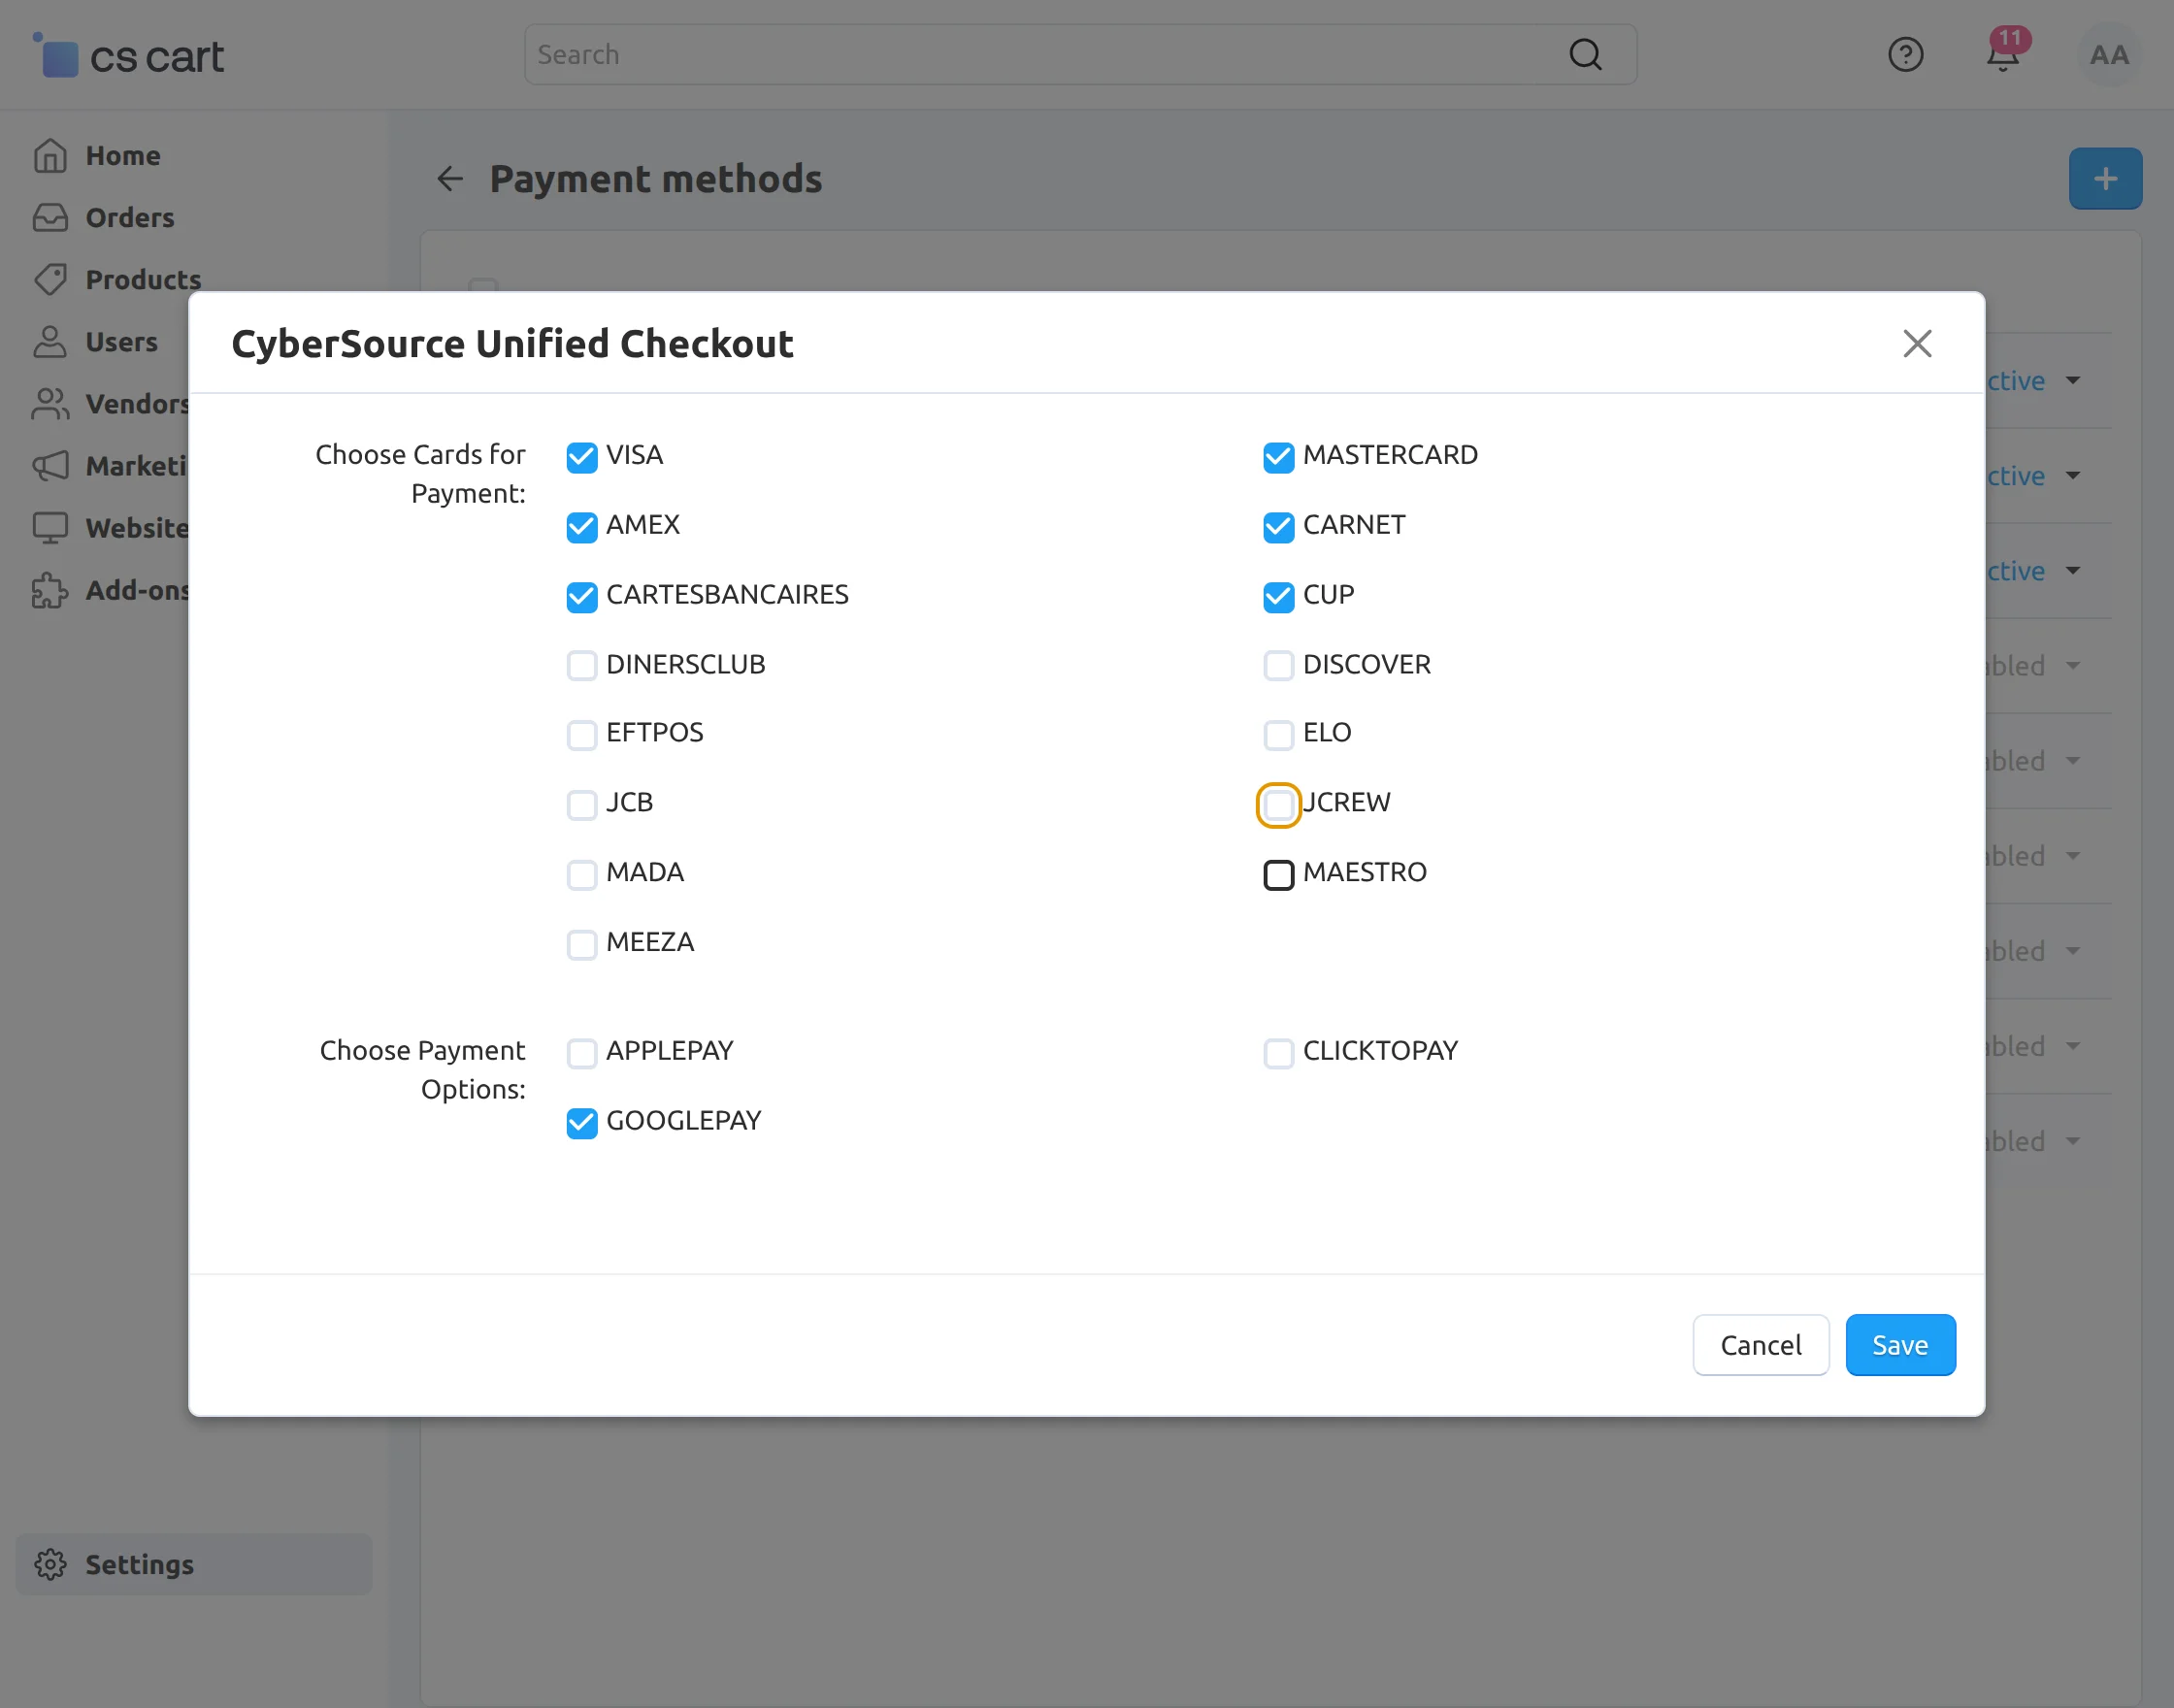Check the MAESTRO checkbox
The image size is (2174, 1708).
[1278, 875]
